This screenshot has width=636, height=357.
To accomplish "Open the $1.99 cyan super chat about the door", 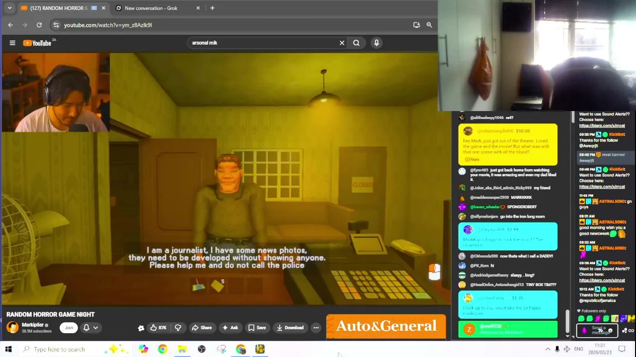I will pyautogui.click(x=508, y=236).
